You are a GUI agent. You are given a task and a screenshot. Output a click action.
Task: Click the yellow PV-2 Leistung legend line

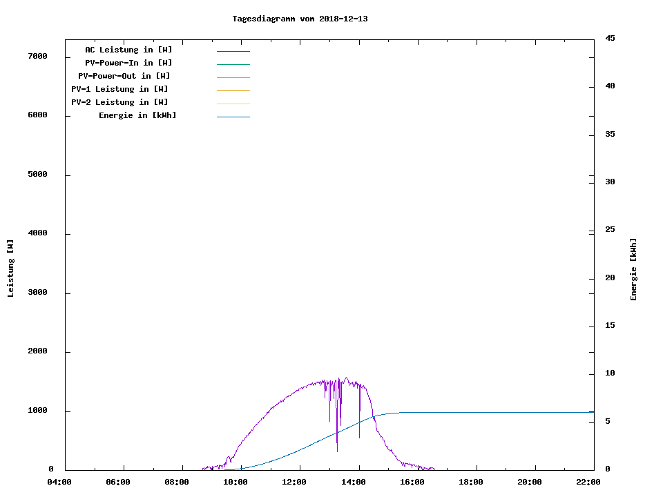coord(233,104)
